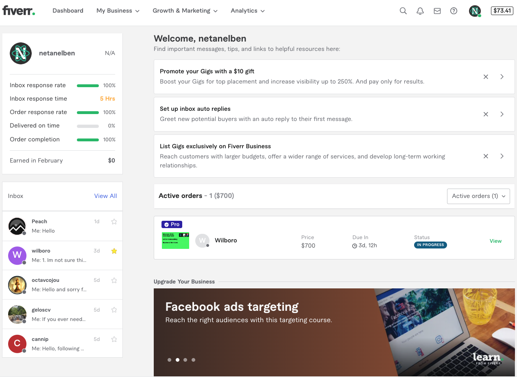Click the $700 order price

tap(308, 245)
